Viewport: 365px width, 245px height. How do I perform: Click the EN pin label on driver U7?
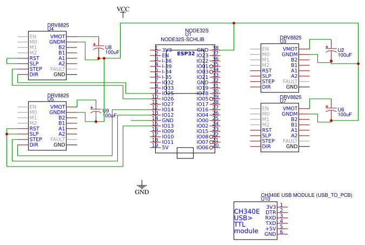tap(266, 109)
